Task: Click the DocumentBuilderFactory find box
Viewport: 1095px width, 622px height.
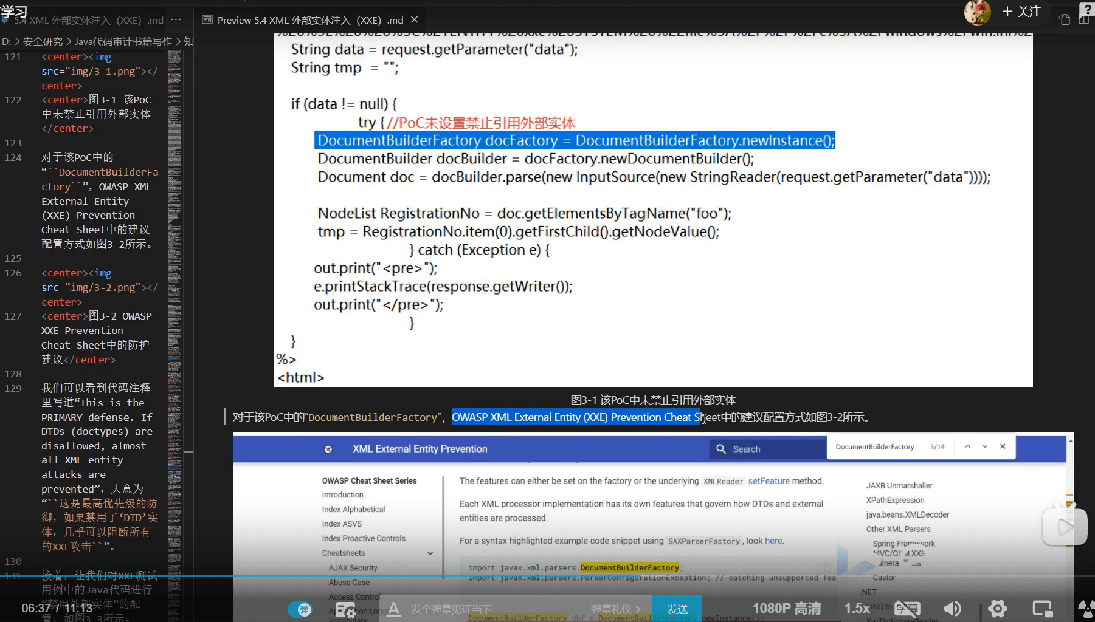Action: pyautogui.click(x=876, y=446)
